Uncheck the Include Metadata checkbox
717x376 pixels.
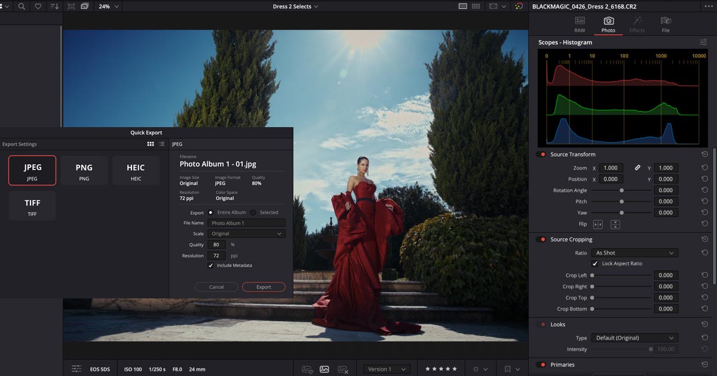(210, 265)
